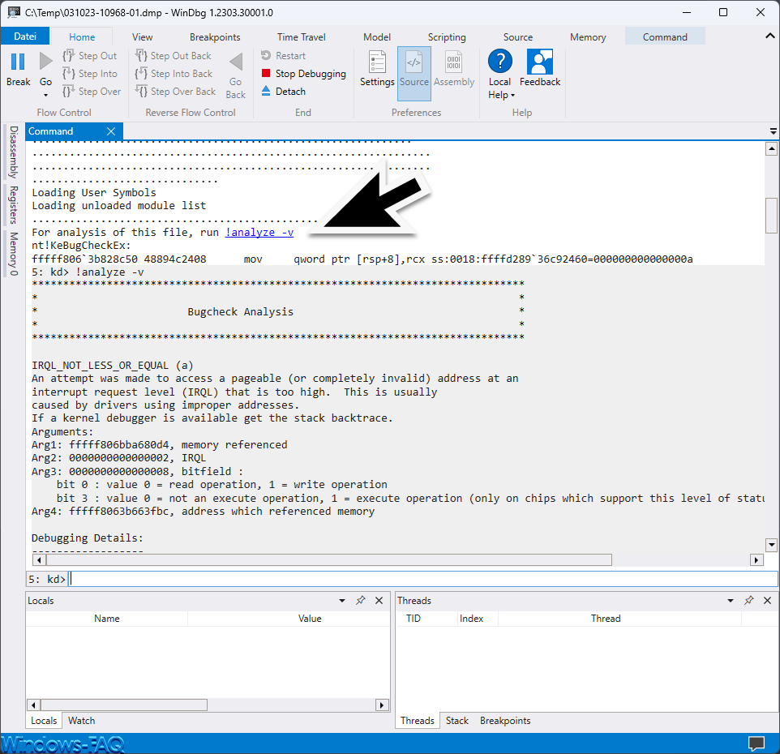Click the kd> command input field

click(x=422, y=579)
